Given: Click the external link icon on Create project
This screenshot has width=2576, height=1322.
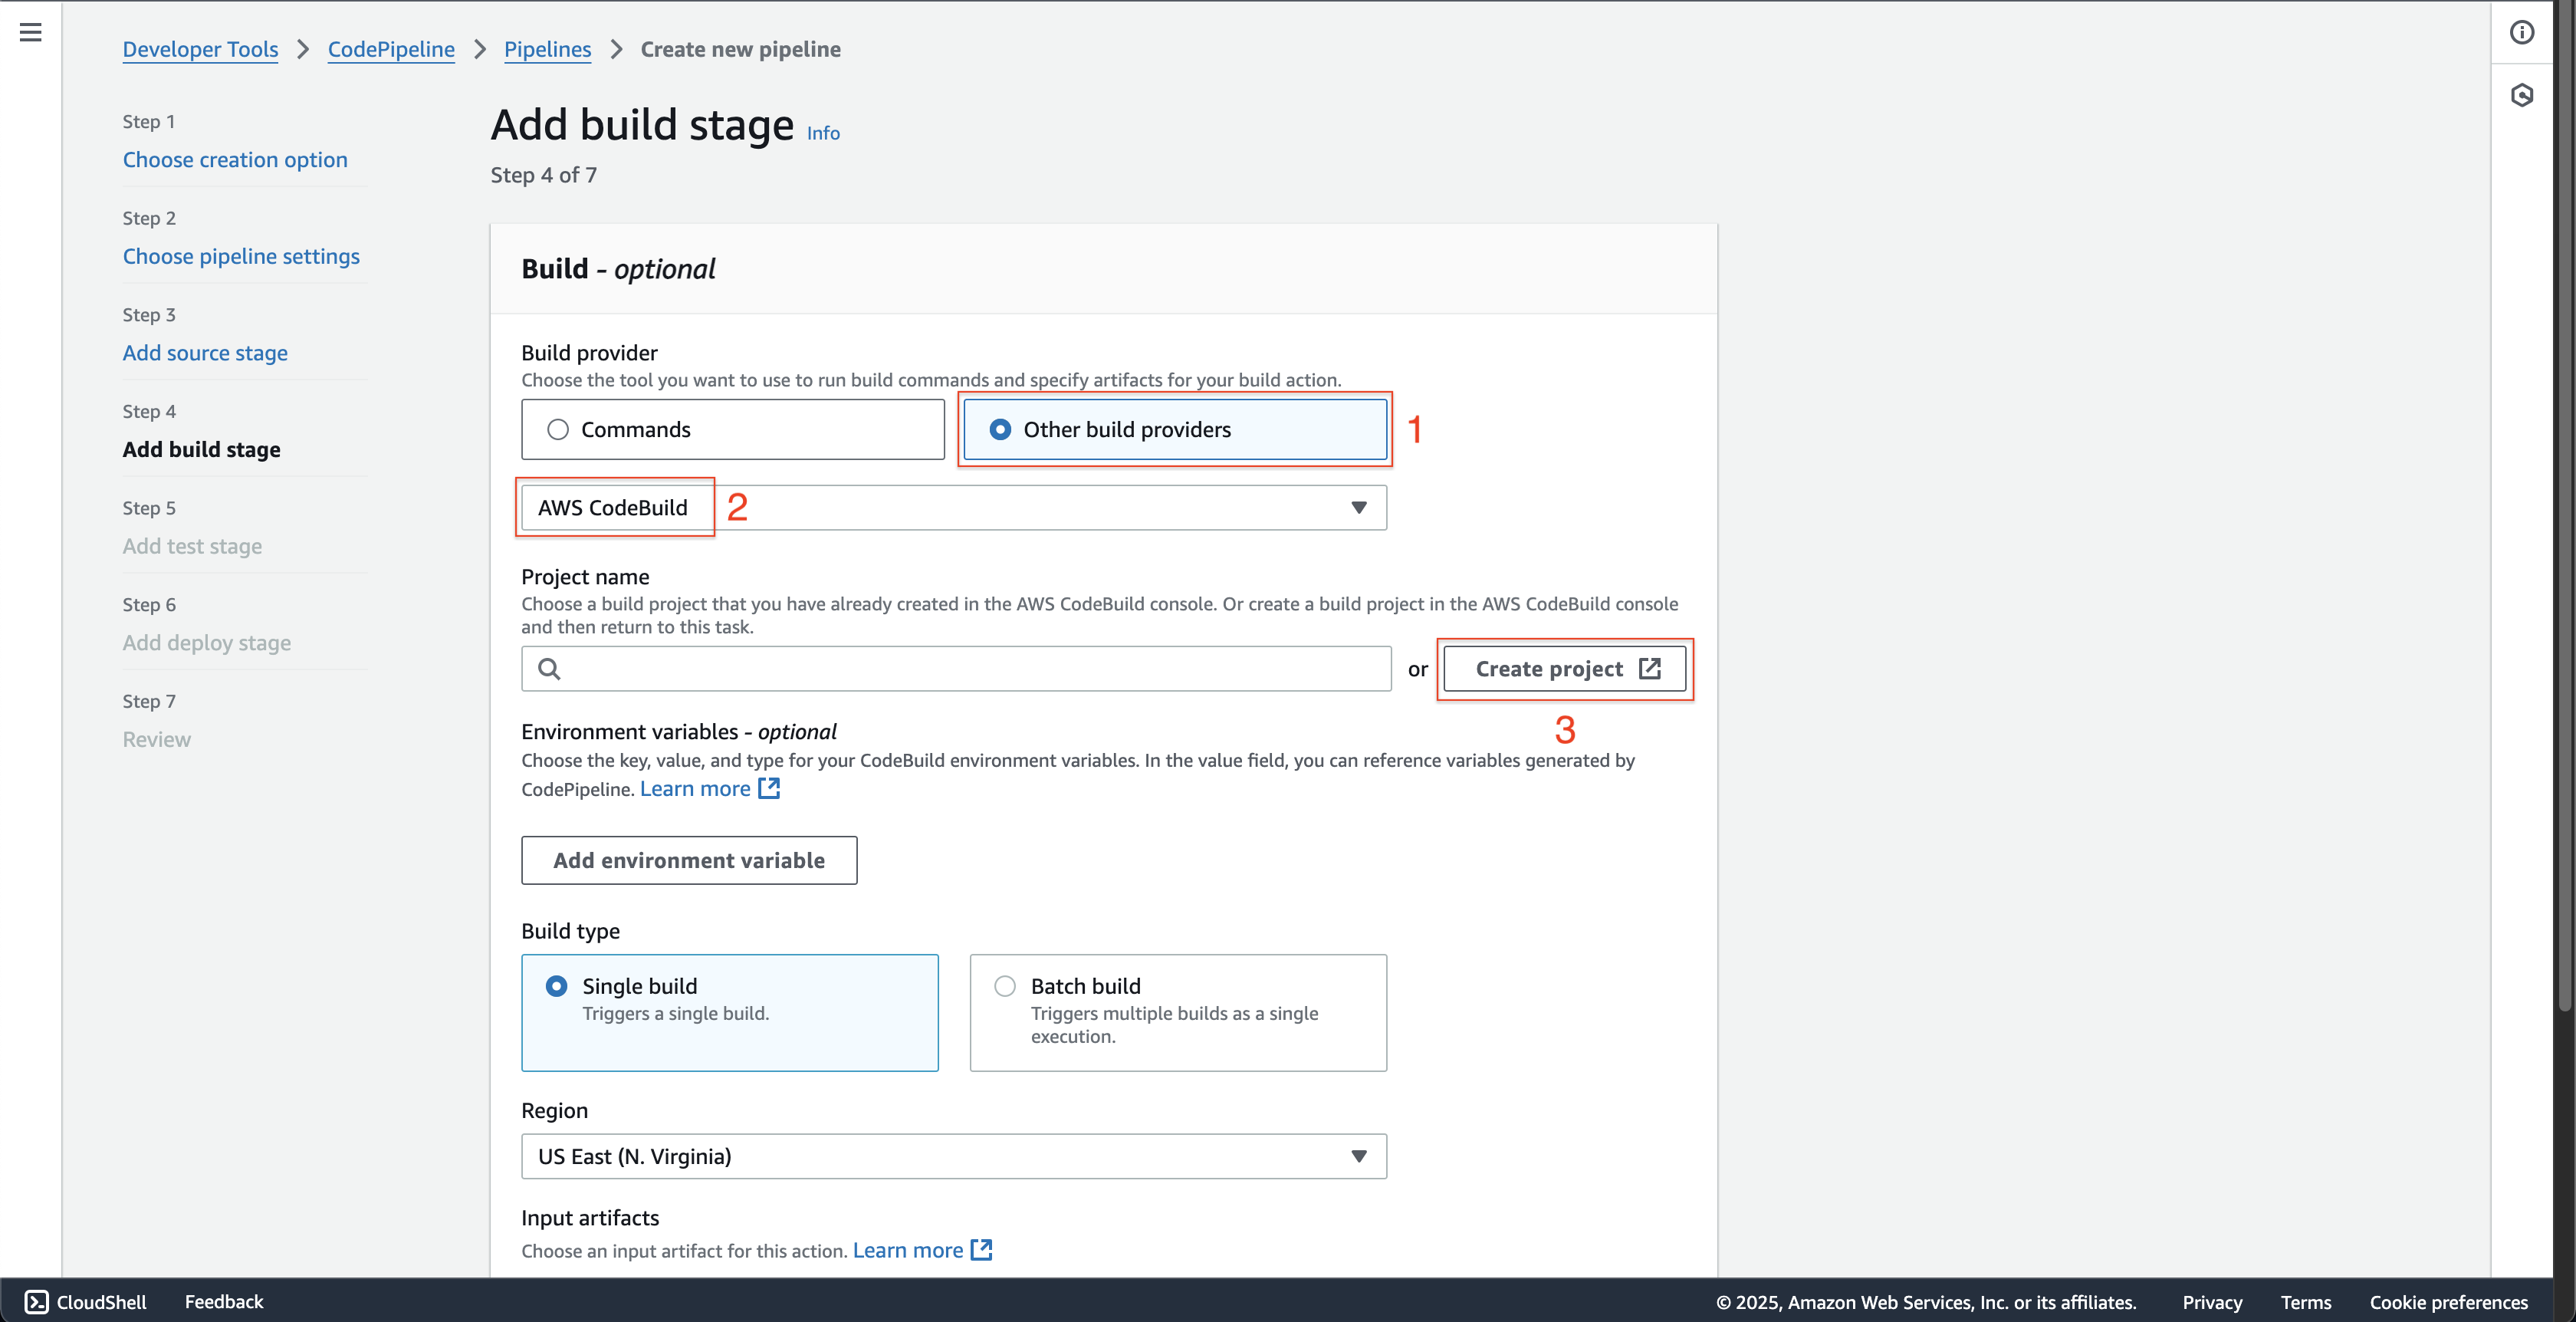Looking at the screenshot, I should (1650, 668).
